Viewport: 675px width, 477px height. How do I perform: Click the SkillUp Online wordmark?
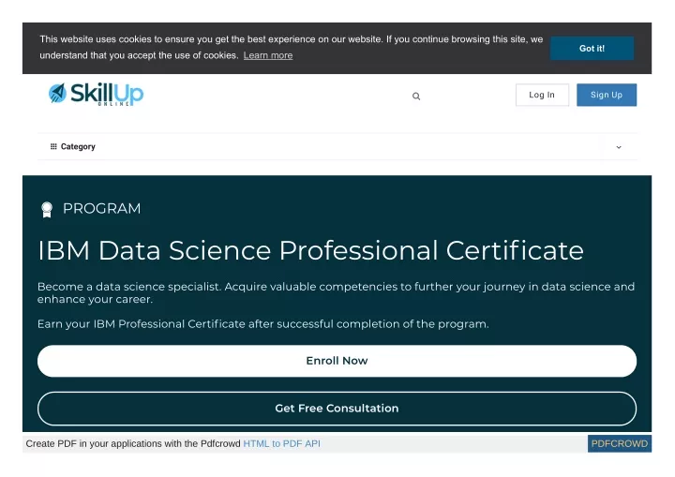[107, 94]
